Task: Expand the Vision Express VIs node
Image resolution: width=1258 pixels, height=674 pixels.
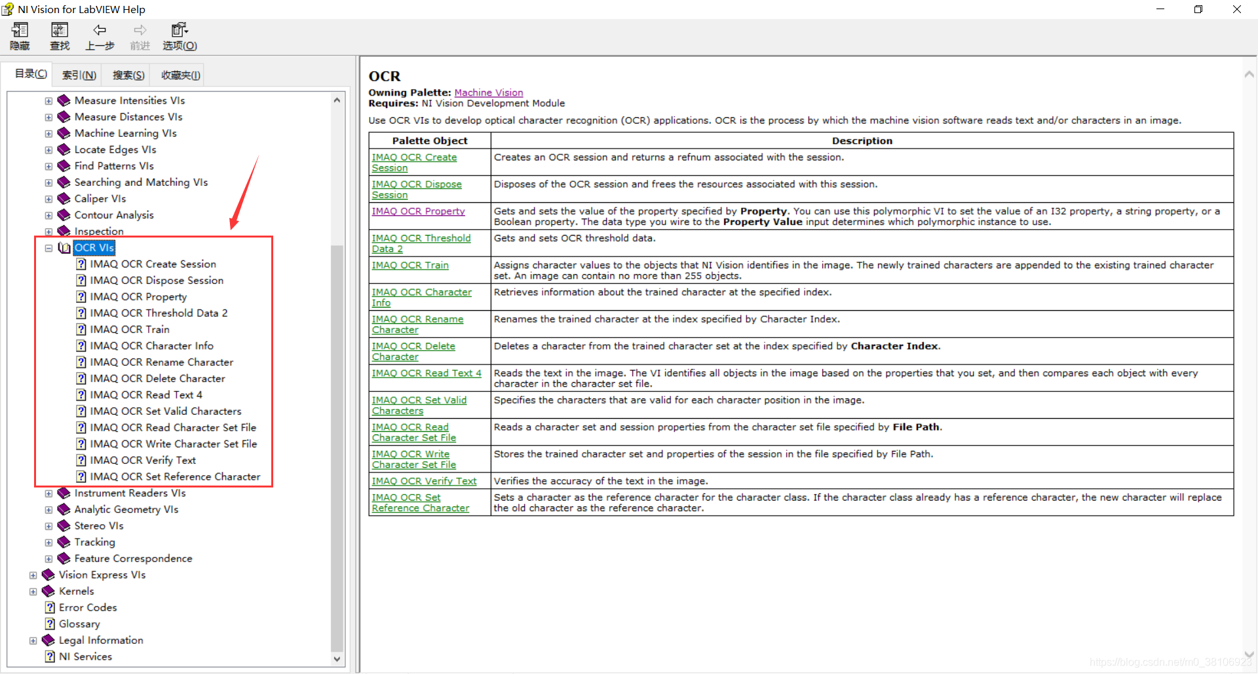Action: click(x=33, y=575)
